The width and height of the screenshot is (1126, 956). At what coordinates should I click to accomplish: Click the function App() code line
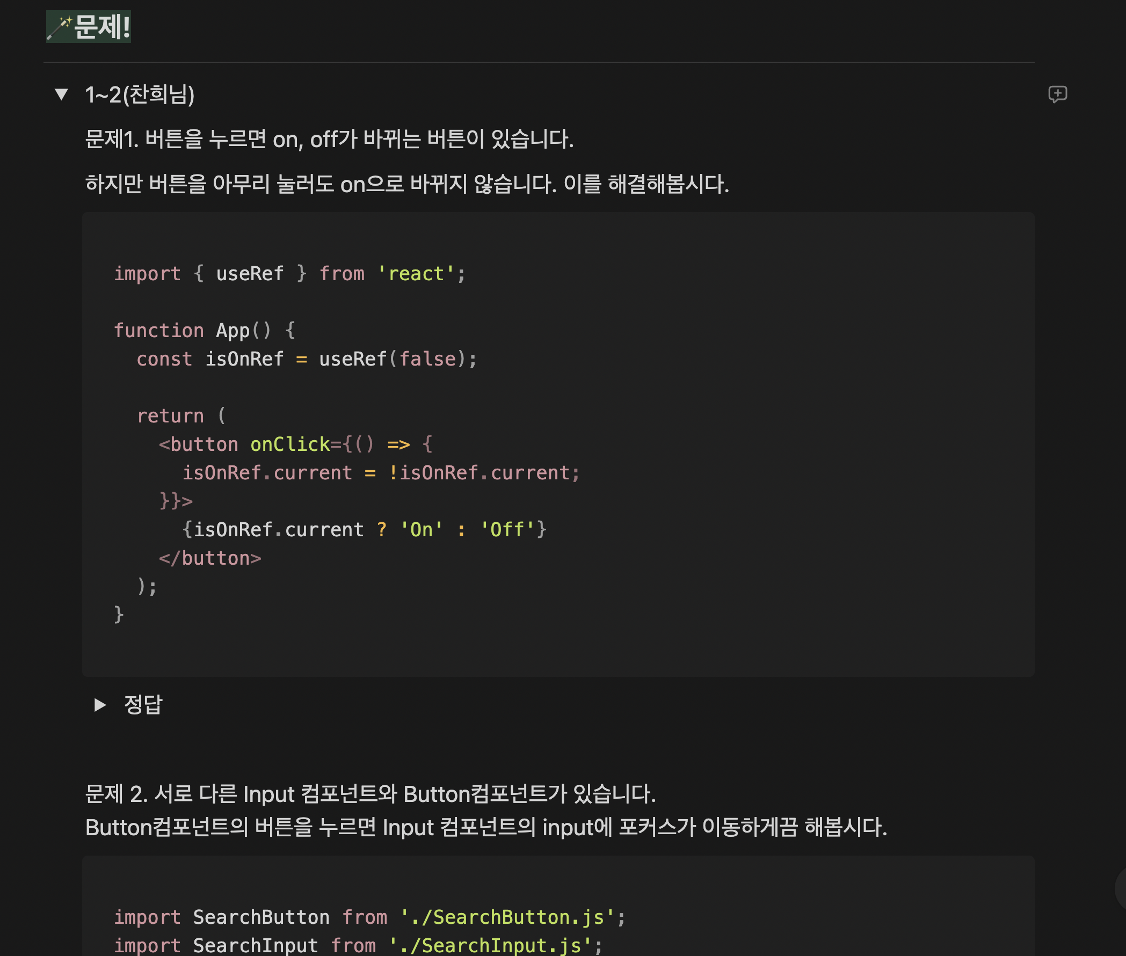pyautogui.click(x=204, y=330)
